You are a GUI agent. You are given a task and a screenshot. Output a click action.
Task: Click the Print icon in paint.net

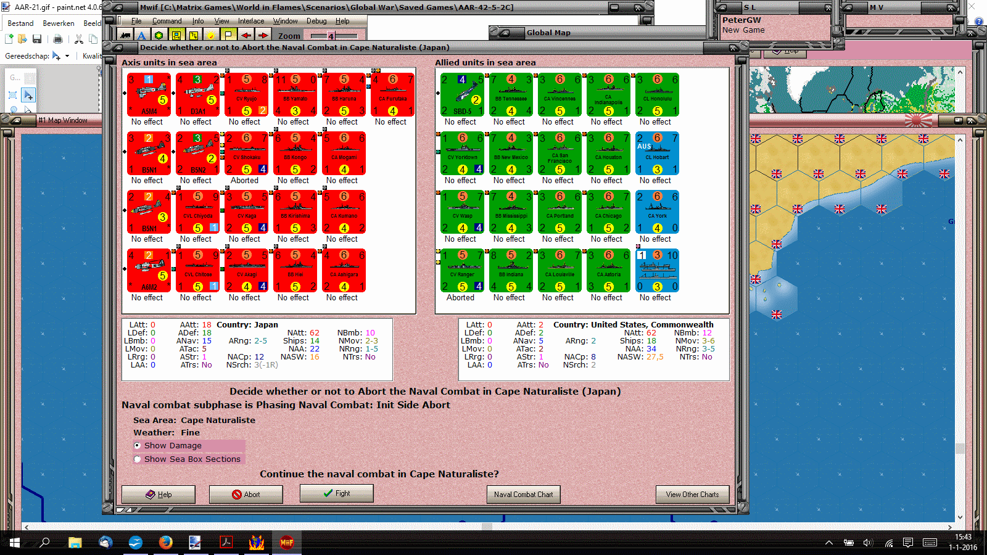(x=58, y=39)
